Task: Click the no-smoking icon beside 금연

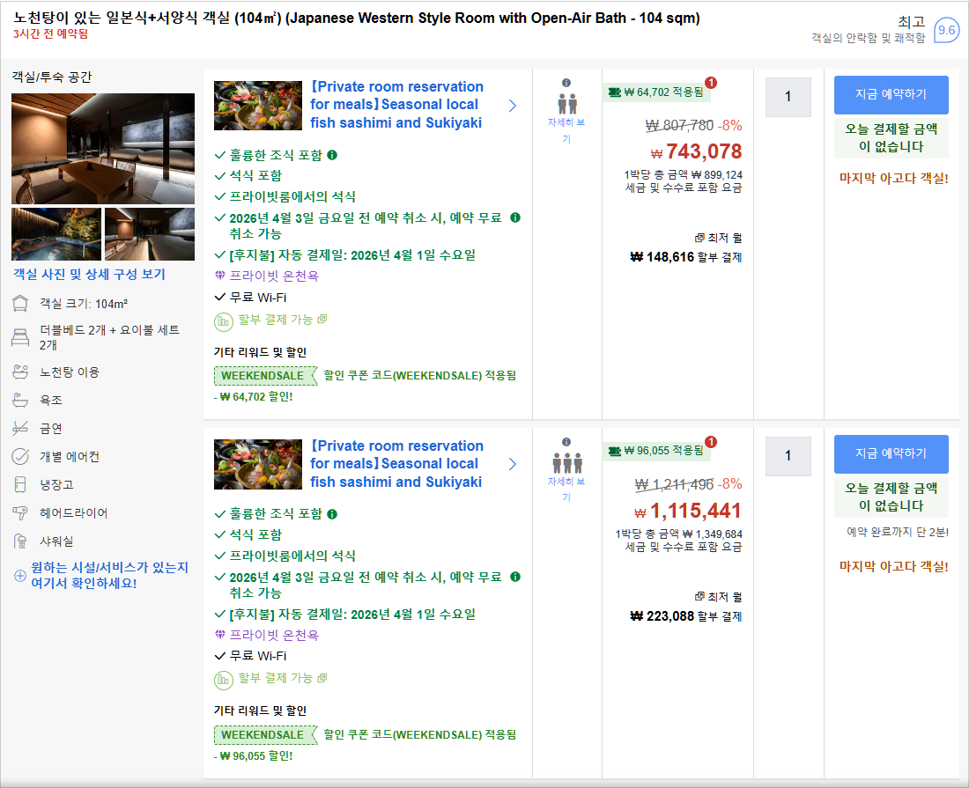Action: (x=20, y=428)
